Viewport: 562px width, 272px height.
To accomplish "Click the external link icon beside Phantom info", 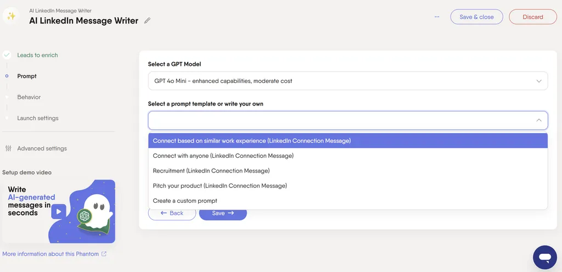I will point(104,254).
